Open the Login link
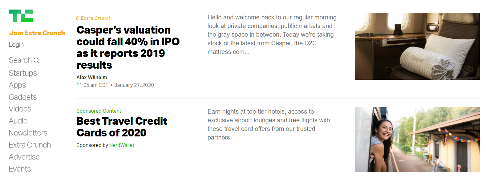 pos(16,45)
